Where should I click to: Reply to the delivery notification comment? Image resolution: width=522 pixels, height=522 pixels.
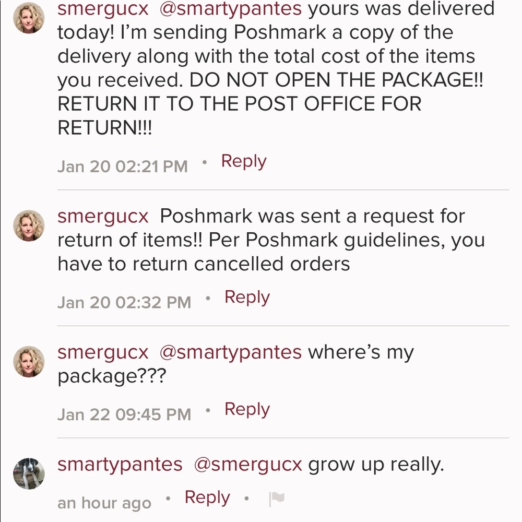[x=243, y=161]
